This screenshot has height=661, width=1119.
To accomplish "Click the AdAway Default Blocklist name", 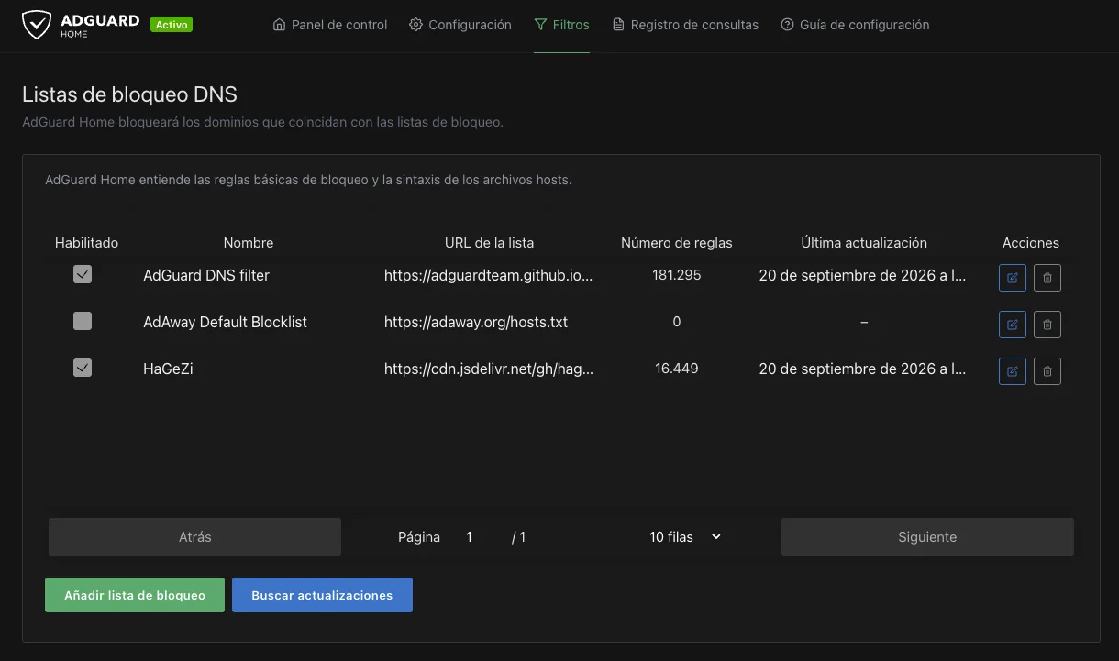I will point(225,322).
